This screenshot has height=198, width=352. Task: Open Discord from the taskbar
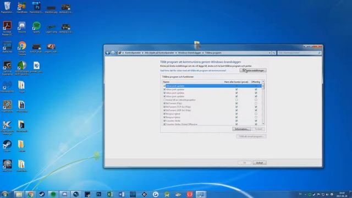click(x=65, y=194)
